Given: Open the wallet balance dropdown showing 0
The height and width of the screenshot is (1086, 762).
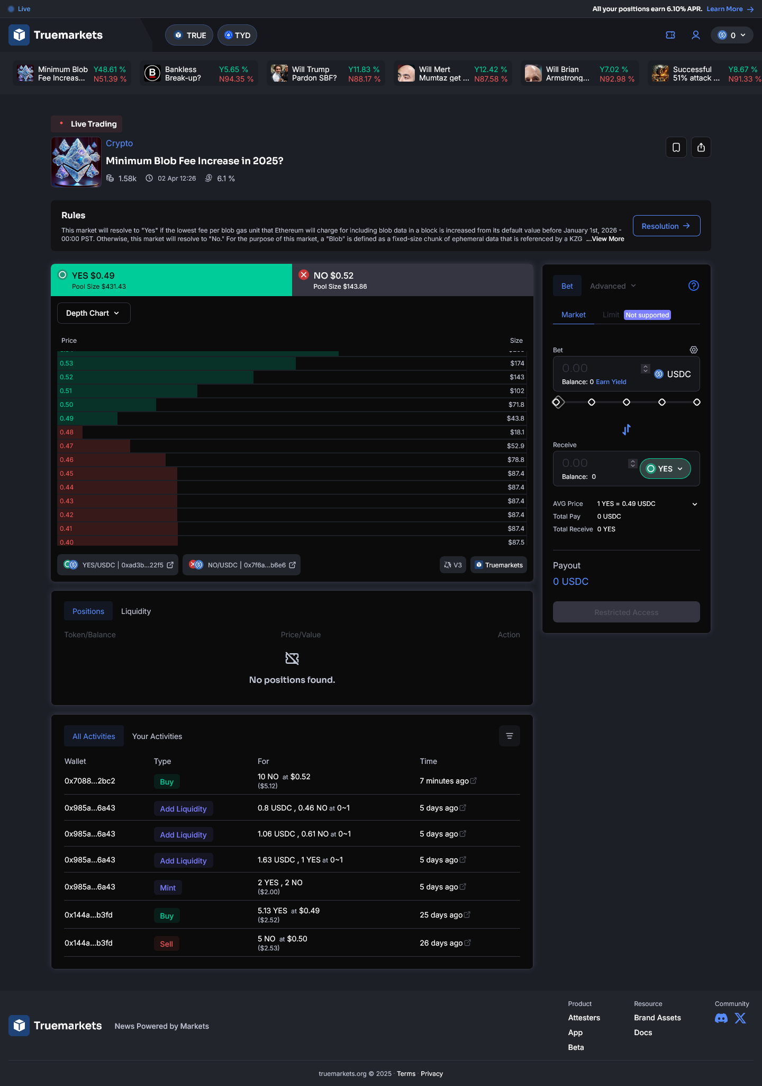Looking at the screenshot, I should point(732,35).
